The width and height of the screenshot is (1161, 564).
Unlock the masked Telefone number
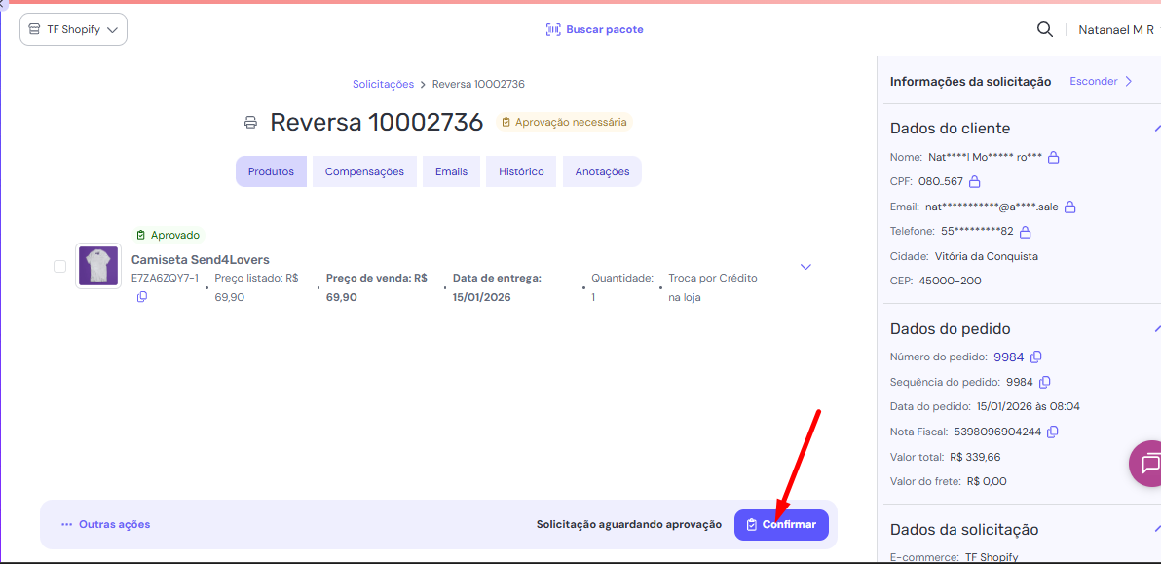(x=1025, y=232)
